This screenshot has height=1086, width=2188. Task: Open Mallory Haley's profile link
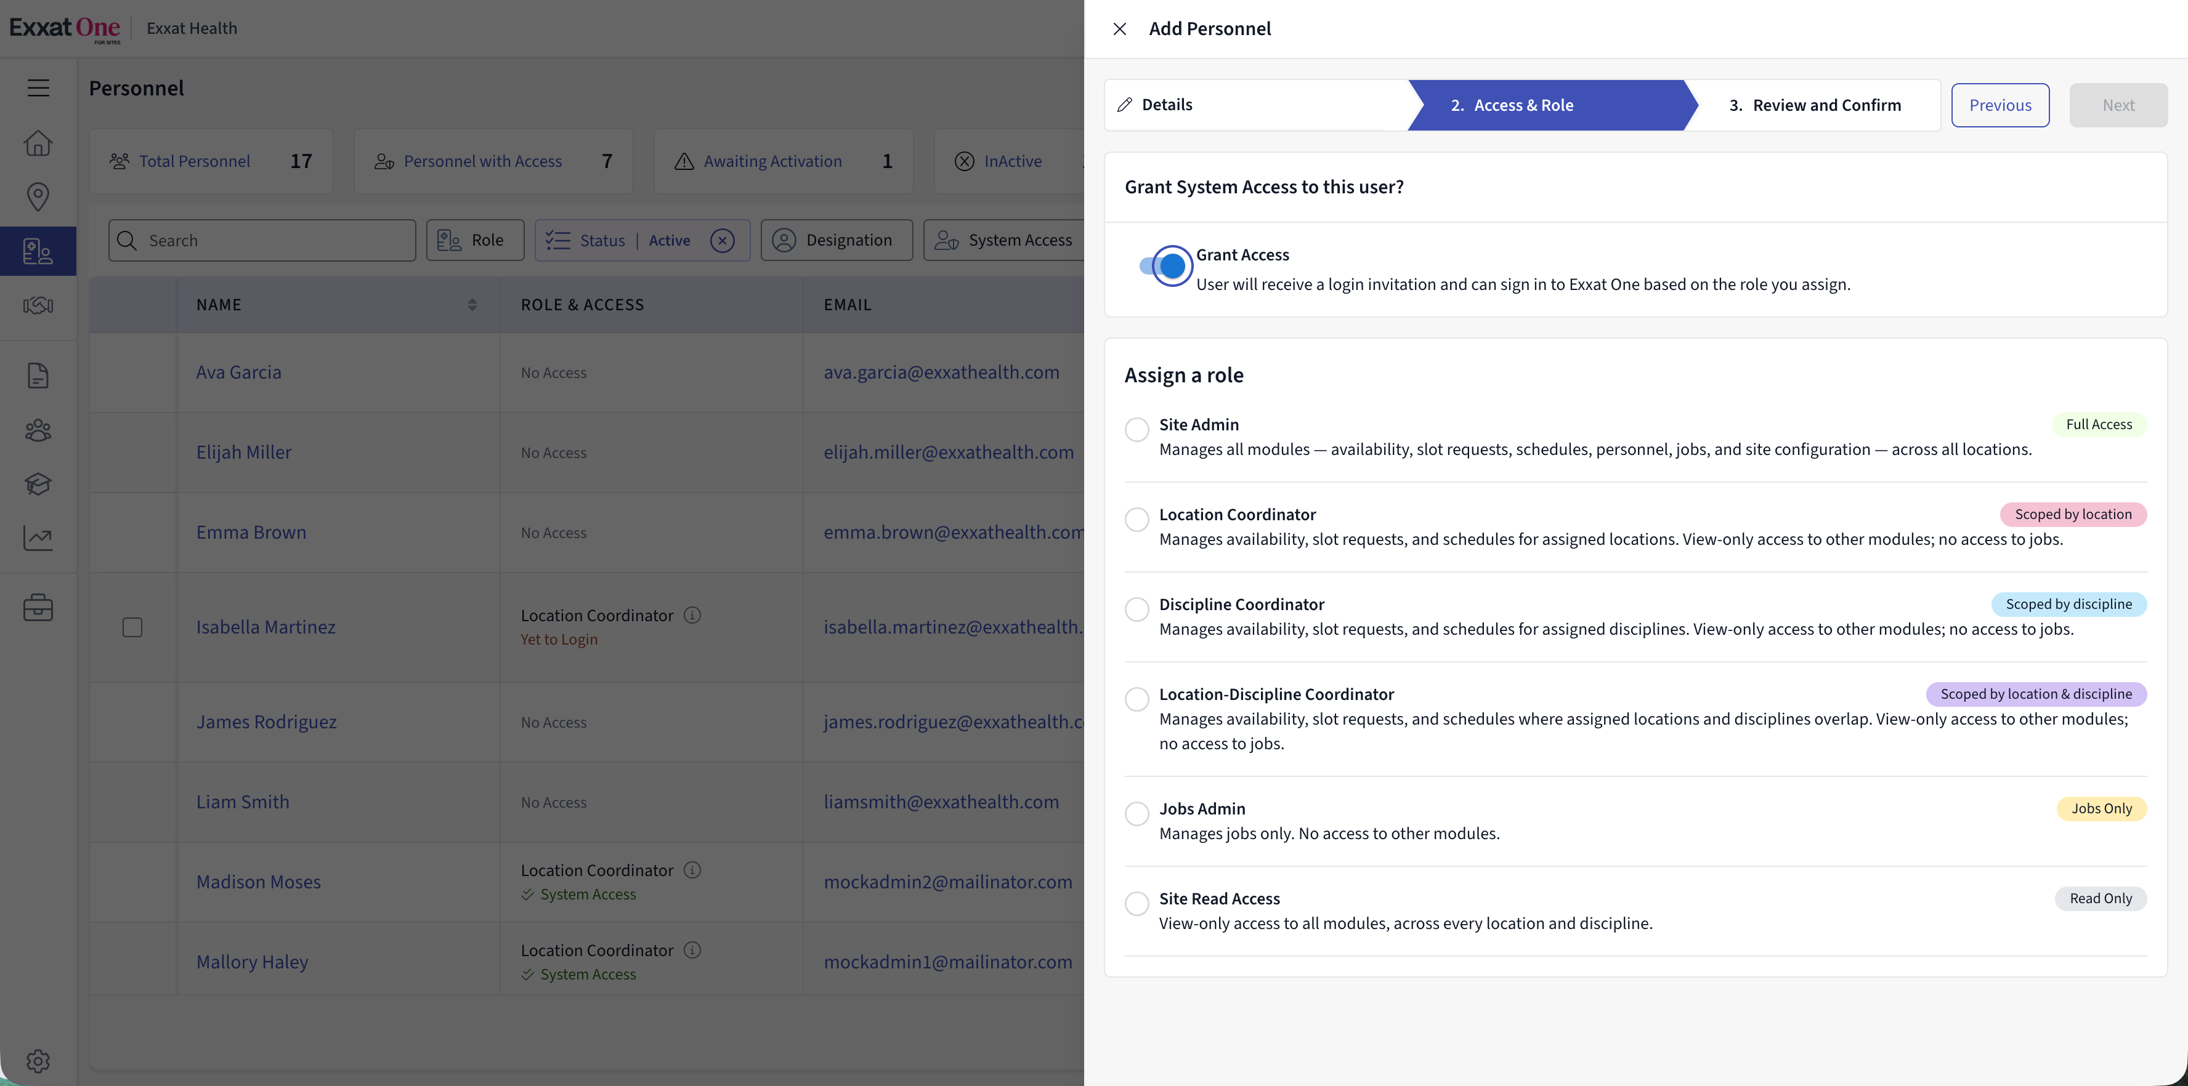click(253, 961)
